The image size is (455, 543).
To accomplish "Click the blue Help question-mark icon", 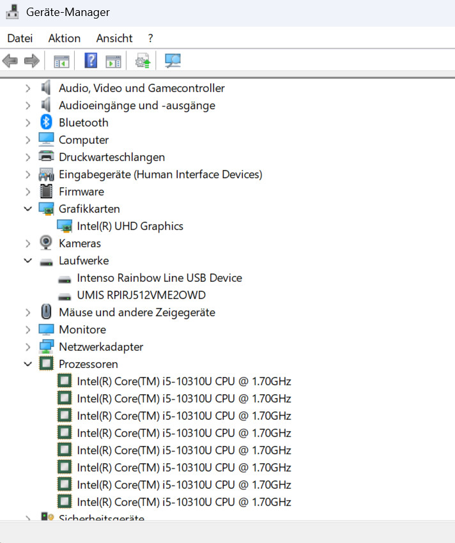I will click(91, 61).
